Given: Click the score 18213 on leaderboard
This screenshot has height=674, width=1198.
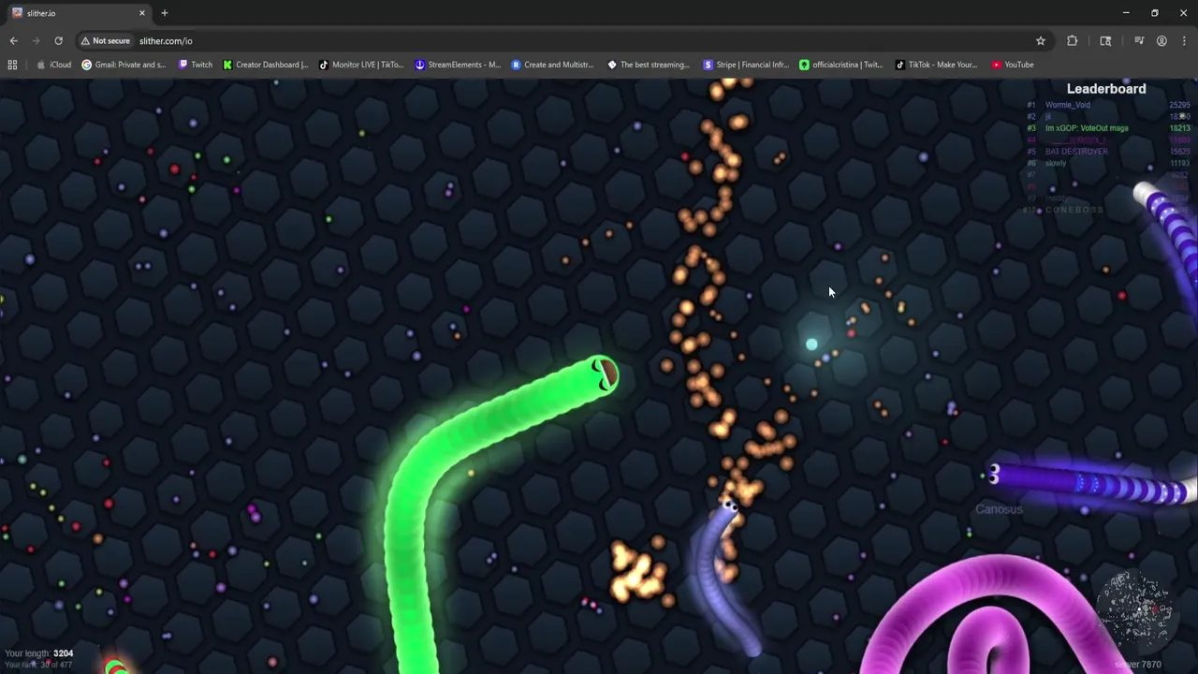Looking at the screenshot, I should click(1179, 128).
